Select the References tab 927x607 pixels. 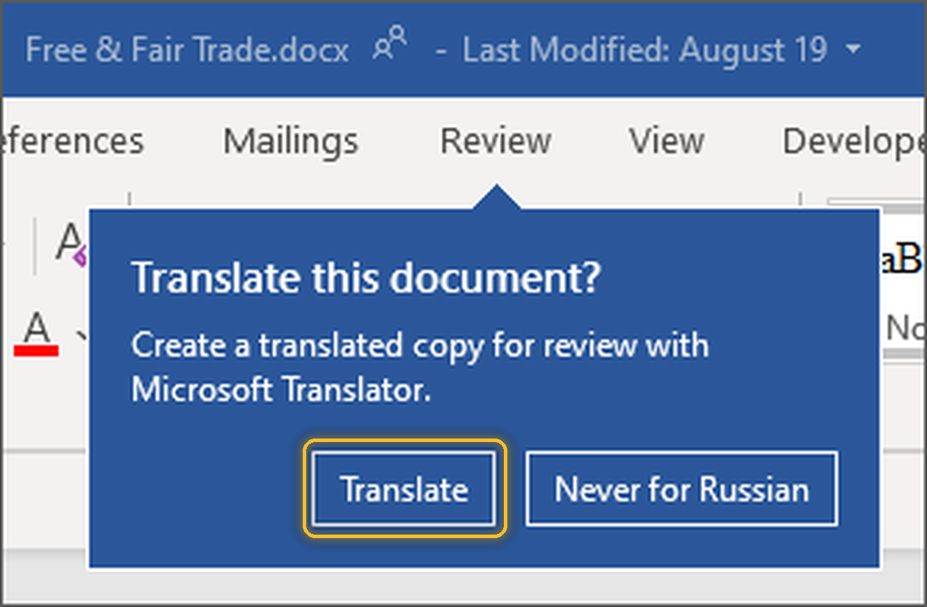[72, 141]
